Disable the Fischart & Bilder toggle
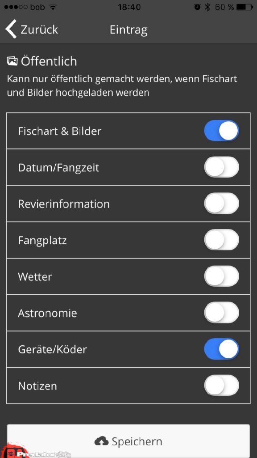 [222, 131]
